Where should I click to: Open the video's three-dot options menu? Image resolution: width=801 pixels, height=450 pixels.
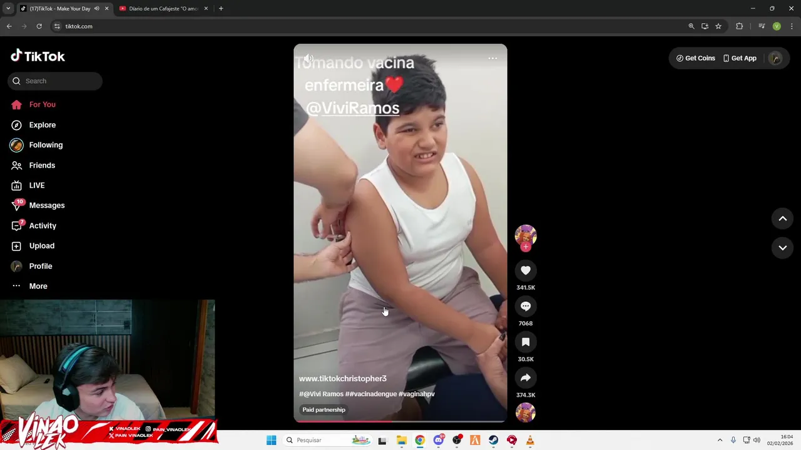click(492, 58)
